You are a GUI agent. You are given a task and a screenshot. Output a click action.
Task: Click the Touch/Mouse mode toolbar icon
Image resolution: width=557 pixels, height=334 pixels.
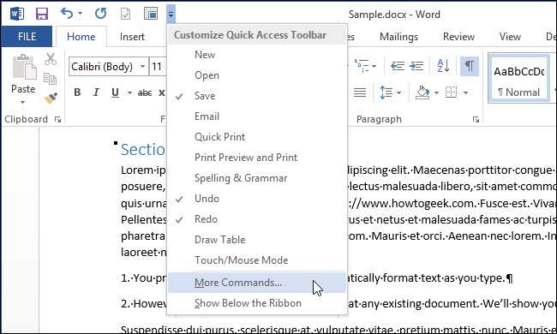pos(151,14)
